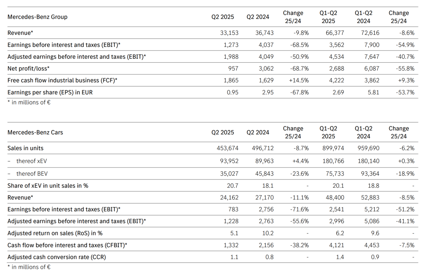Viewport: 422px width, 275px height.
Task: Select the Net profit/loss row label
Action: point(29,68)
